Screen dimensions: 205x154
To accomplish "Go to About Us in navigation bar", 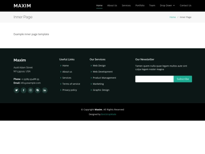I will (112, 5).
